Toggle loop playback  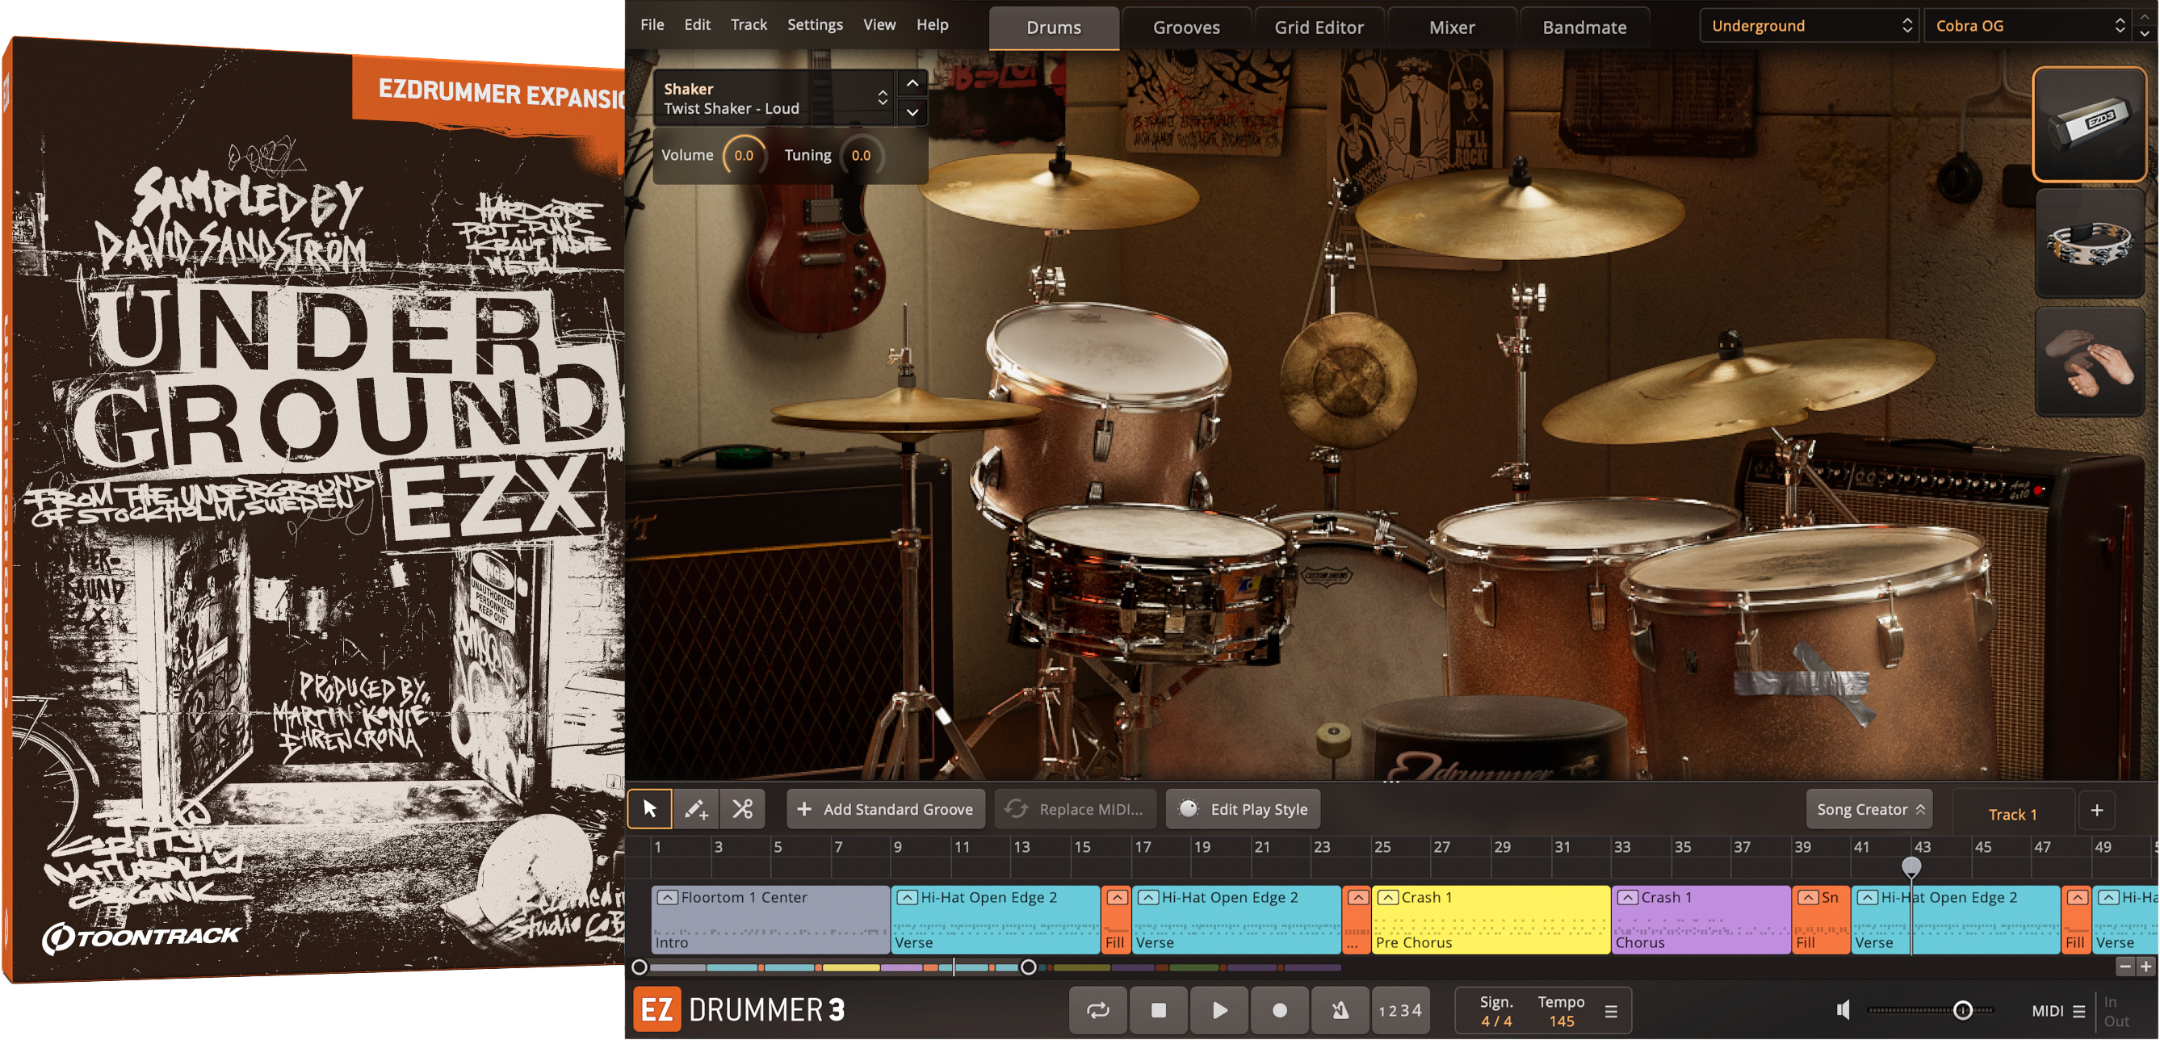click(1097, 1011)
